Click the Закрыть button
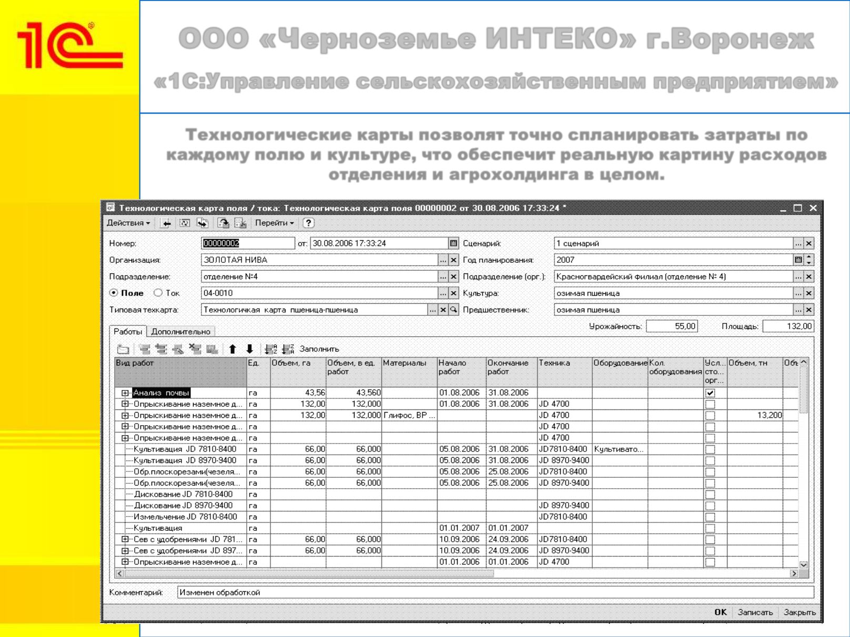Viewport: 850px width, 637px height. 800,612
